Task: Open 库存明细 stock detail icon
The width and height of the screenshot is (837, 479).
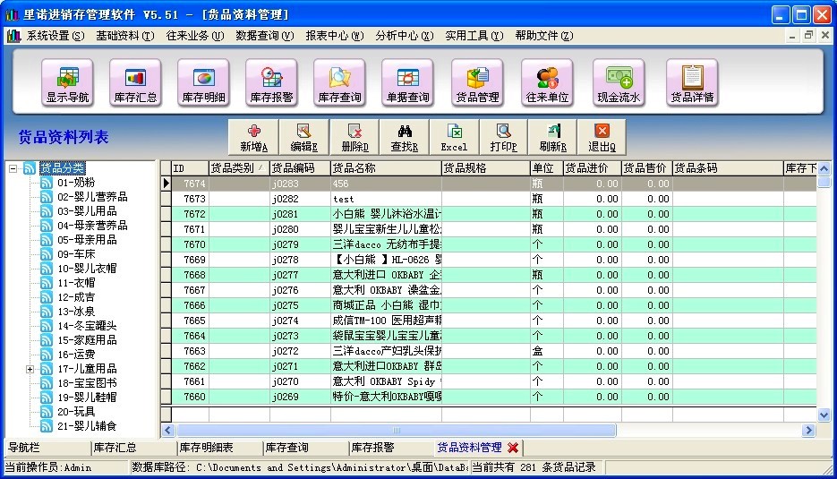Action: 203,83
